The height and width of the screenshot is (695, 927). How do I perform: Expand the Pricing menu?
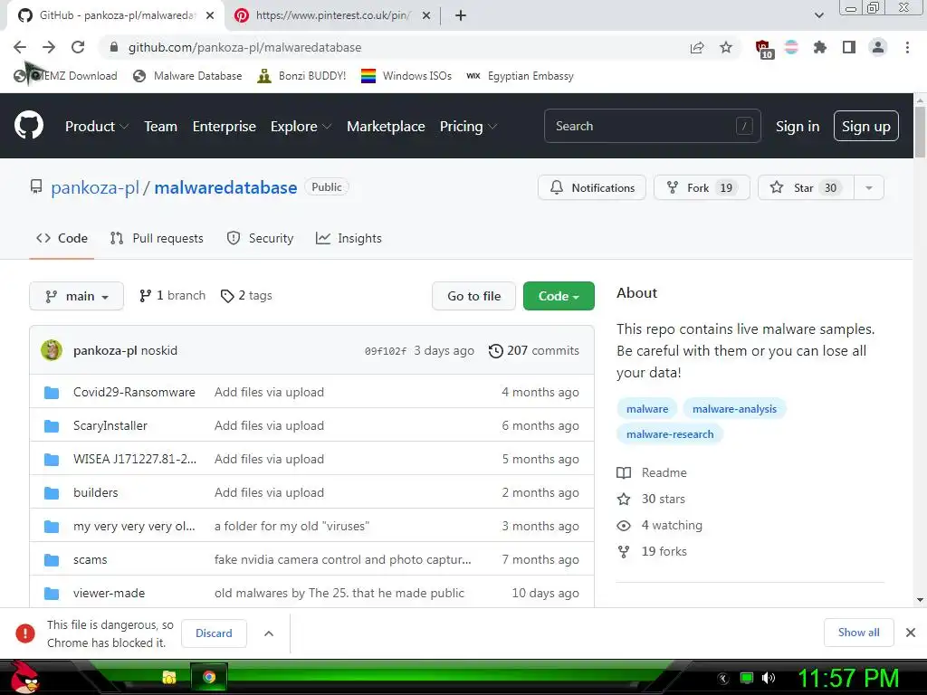pyautogui.click(x=468, y=127)
